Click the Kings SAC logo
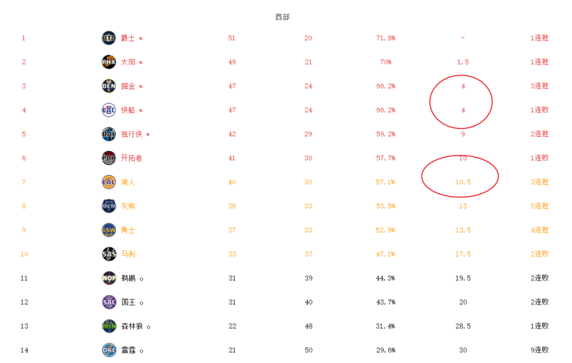 point(109,302)
